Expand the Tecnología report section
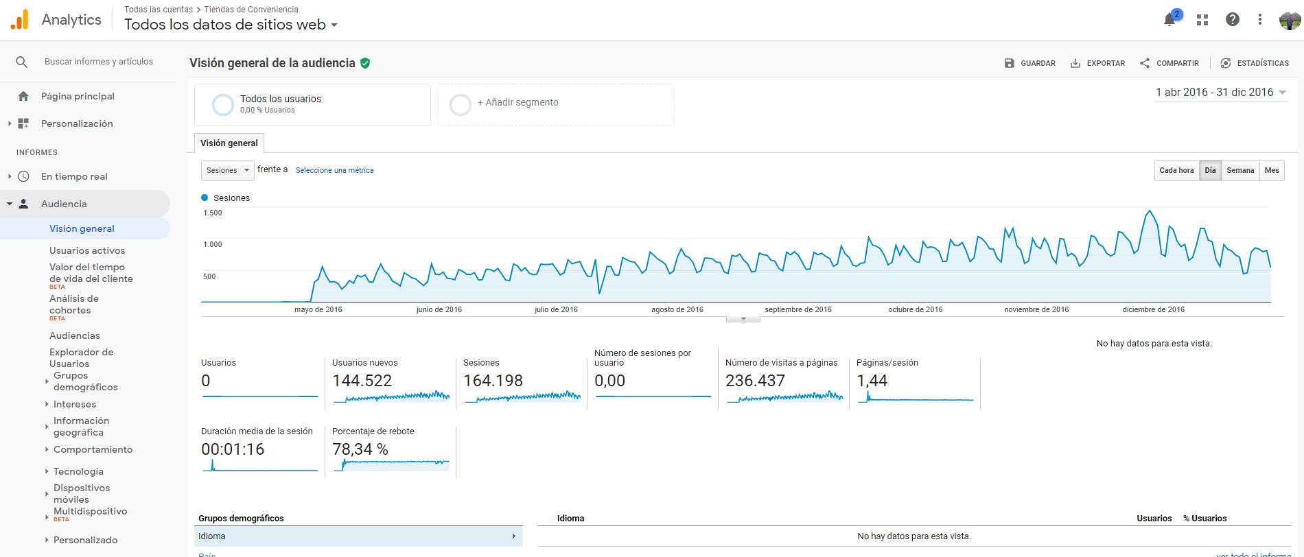The width and height of the screenshot is (1304, 557). click(78, 471)
